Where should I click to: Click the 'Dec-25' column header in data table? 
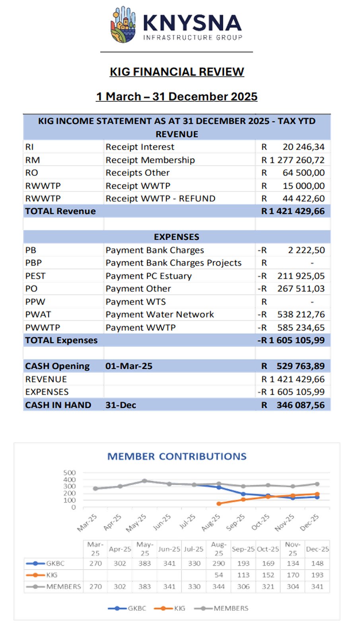click(x=317, y=549)
